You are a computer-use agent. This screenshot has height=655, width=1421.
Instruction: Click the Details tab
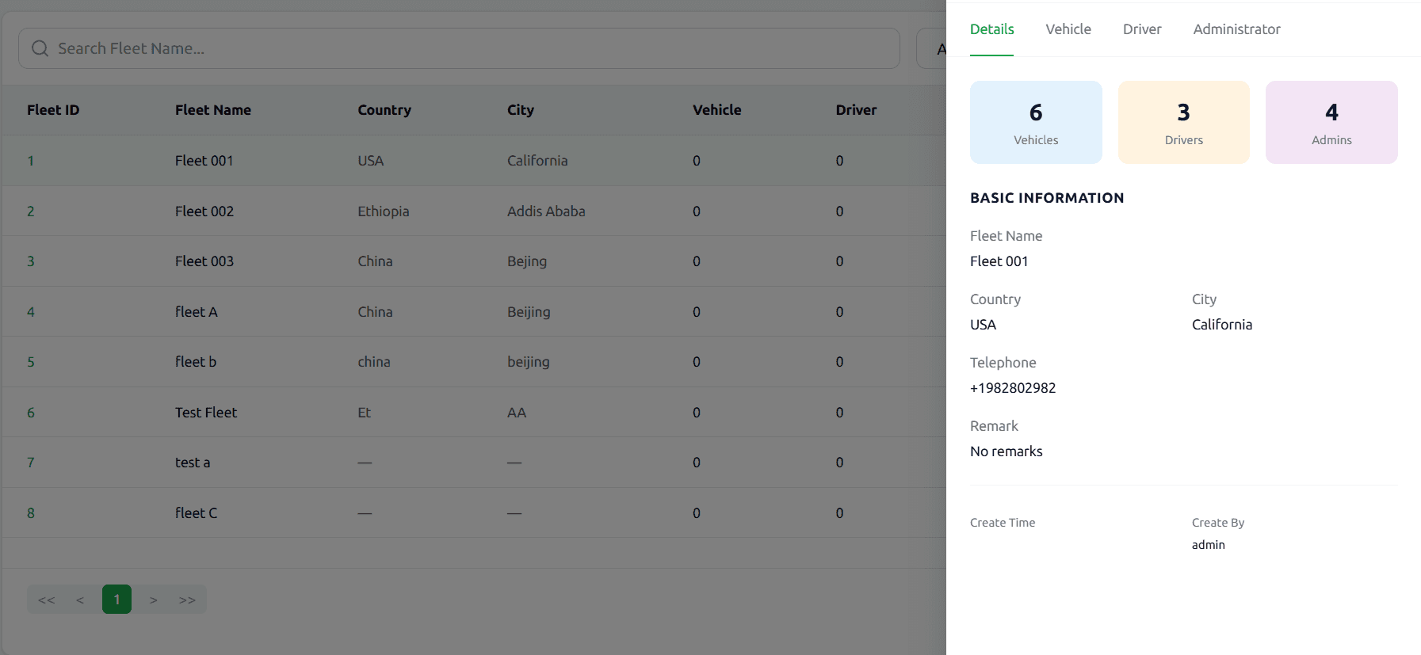[991, 29]
